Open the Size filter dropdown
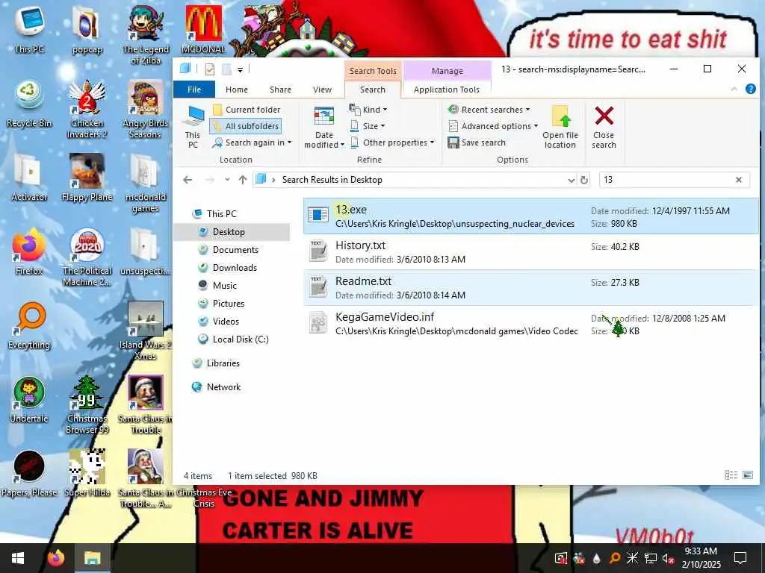 tap(368, 125)
